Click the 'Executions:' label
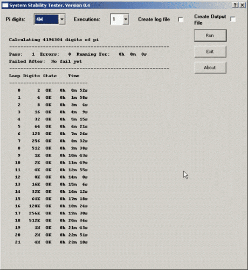The image size is (248, 270). coord(87,19)
